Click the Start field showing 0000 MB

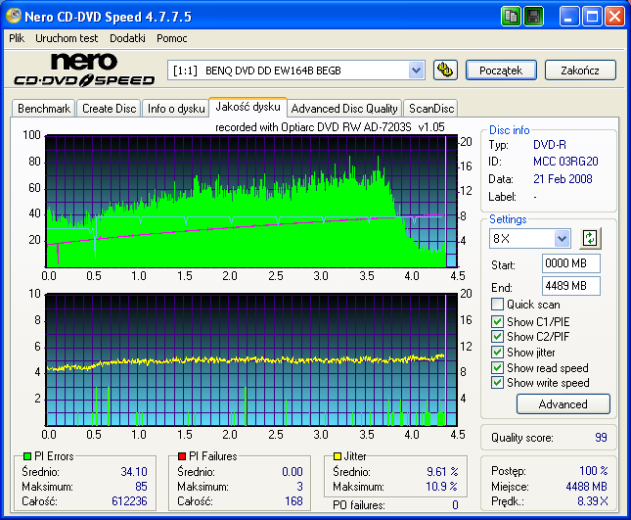571,263
